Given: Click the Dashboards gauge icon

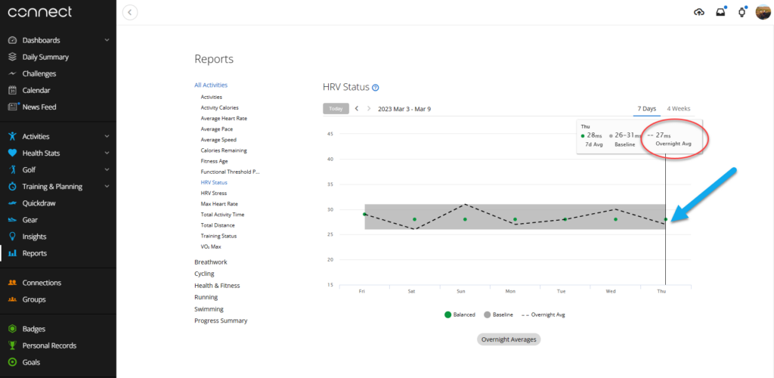Looking at the screenshot, I should pos(13,41).
